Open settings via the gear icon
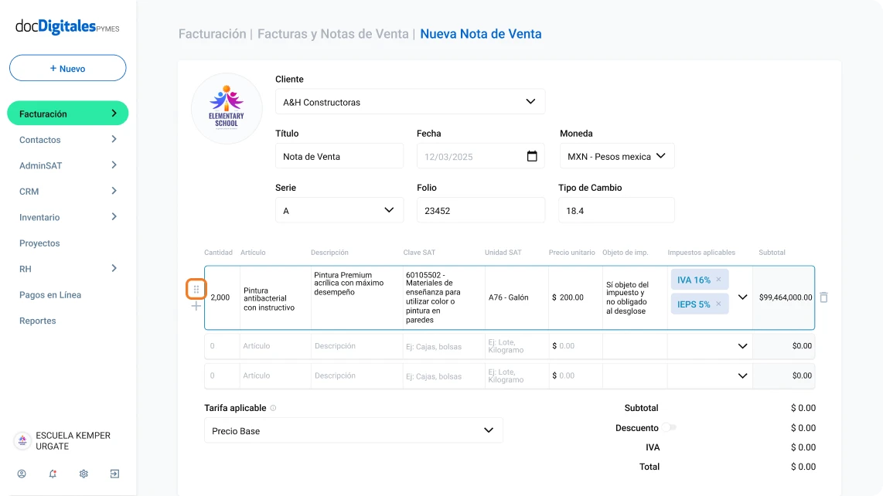The image size is (883, 496). coord(84,474)
